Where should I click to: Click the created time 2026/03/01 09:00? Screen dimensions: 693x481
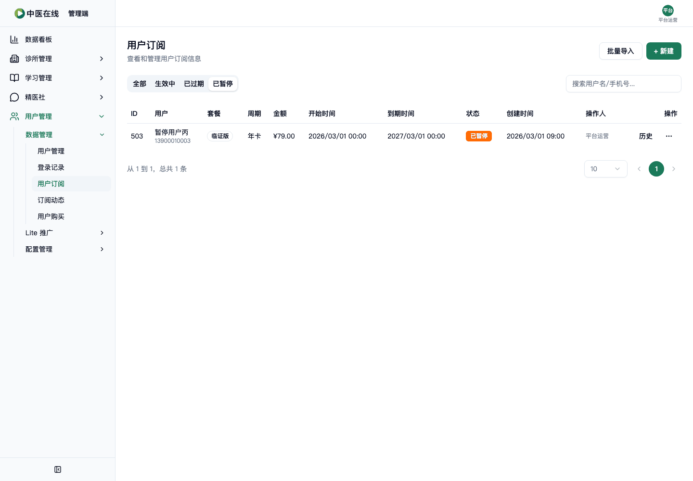(536, 136)
